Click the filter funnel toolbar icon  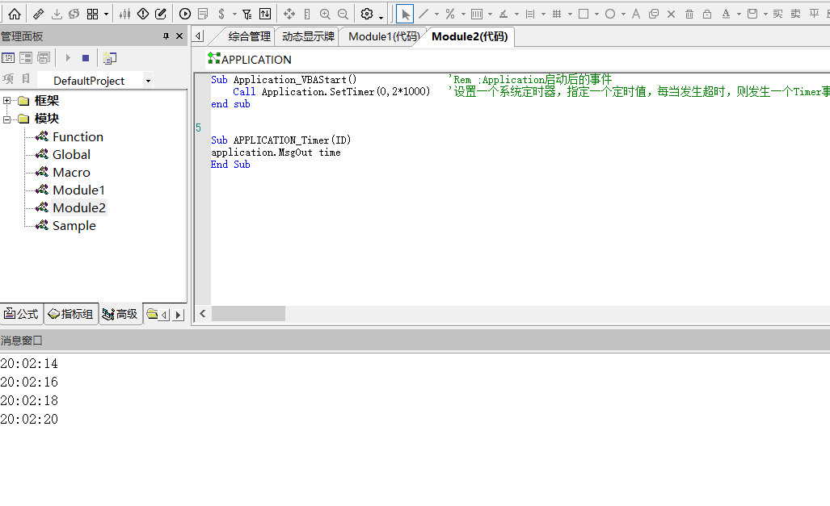click(247, 15)
